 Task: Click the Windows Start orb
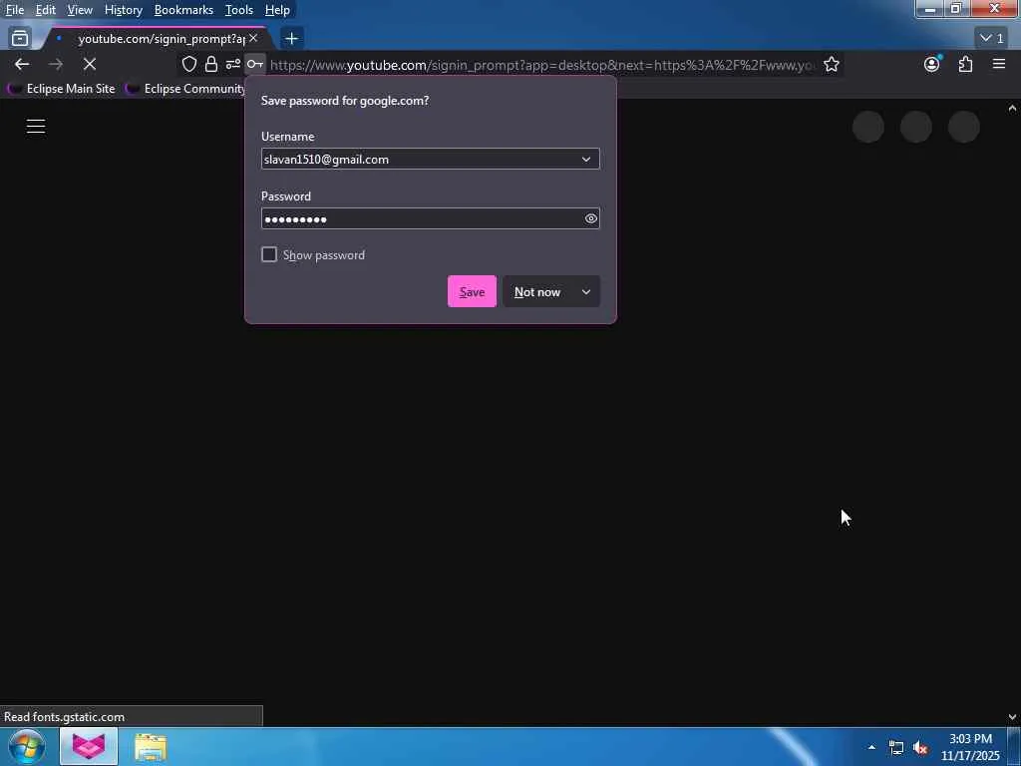(x=27, y=746)
